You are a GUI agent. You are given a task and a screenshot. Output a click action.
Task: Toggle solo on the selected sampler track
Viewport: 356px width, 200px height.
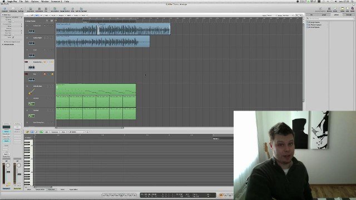[52, 62]
